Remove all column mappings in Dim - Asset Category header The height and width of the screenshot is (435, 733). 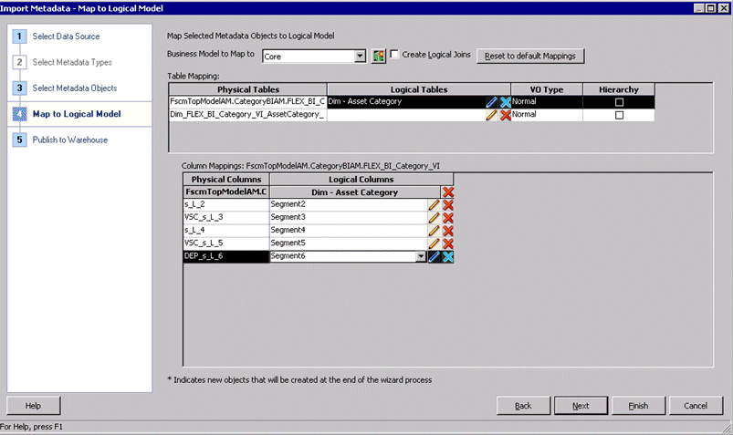click(448, 192)
